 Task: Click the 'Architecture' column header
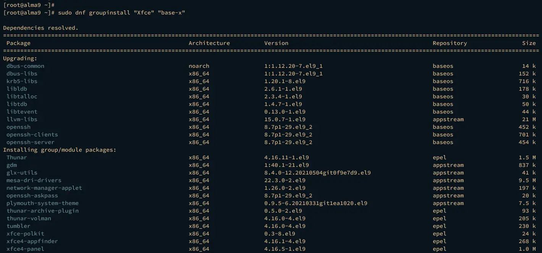pos(209,43)
